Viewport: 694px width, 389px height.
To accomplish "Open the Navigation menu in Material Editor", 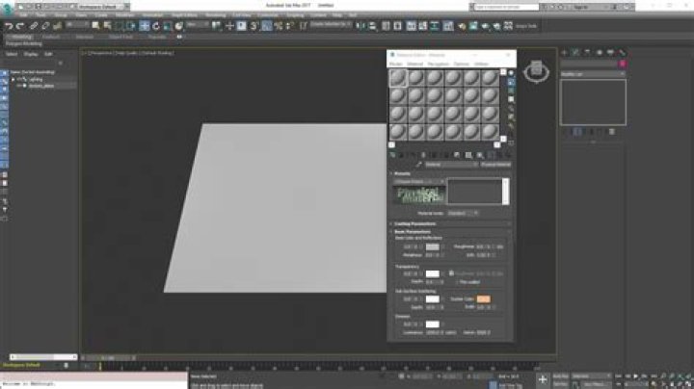I will point(439,65).
